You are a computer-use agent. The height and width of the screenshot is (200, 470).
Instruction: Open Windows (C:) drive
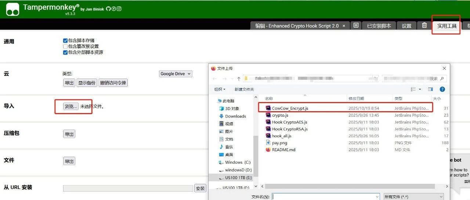[235, 162]
